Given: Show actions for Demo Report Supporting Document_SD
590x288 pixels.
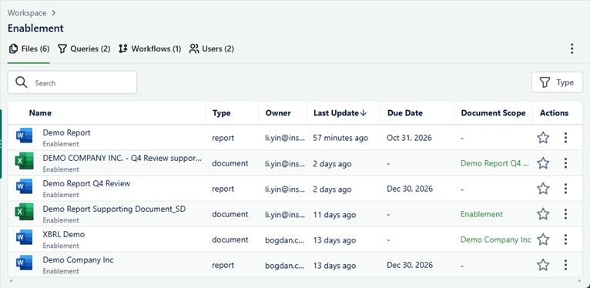Looking at the screenshot, I should tap(565, 214).
